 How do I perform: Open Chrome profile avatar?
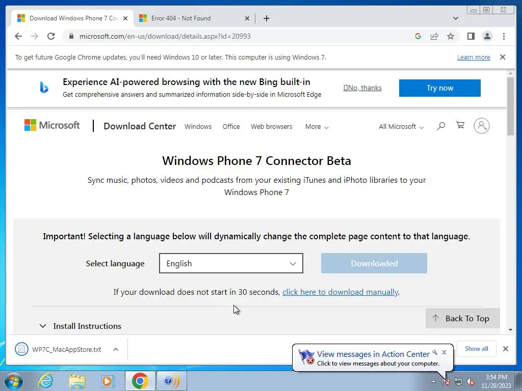pos(487,36)
